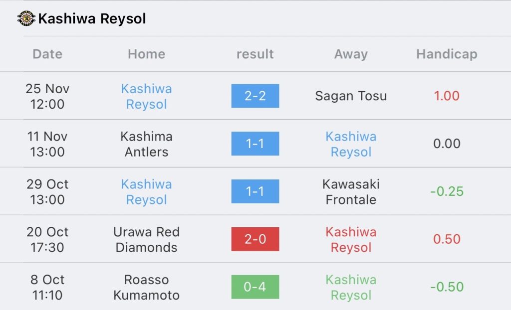Open the Kawasaki Frontale team link

[351, 192]
